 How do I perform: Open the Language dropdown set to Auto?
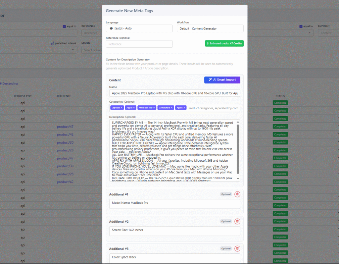(139, 28)
